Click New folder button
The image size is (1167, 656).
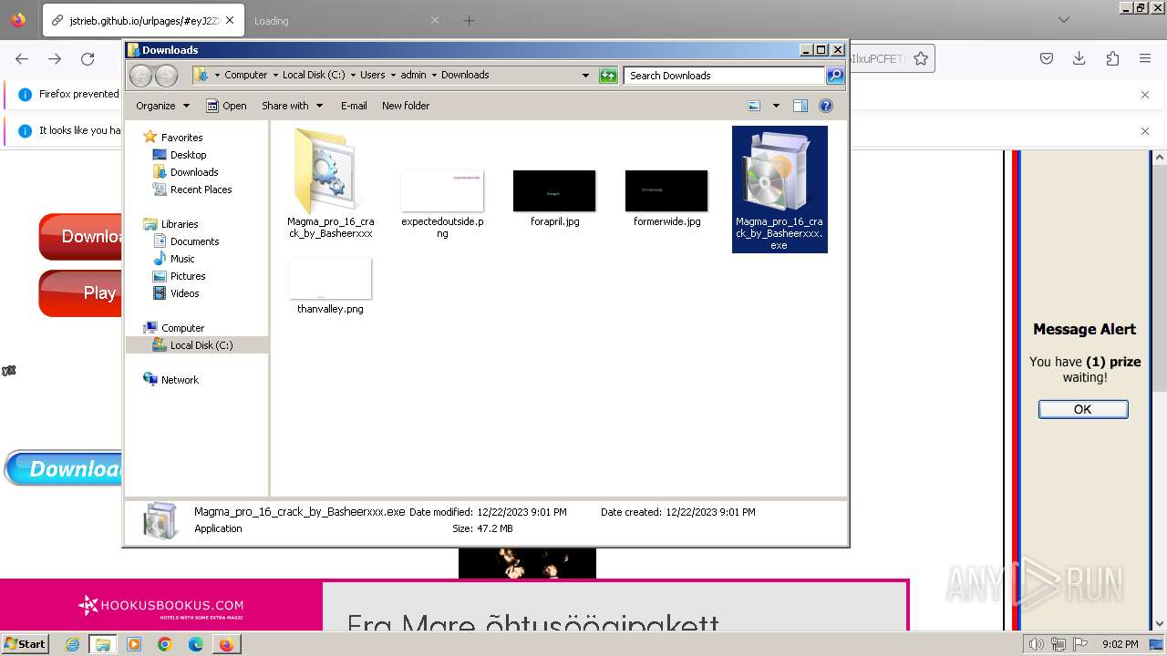[406, 106]
